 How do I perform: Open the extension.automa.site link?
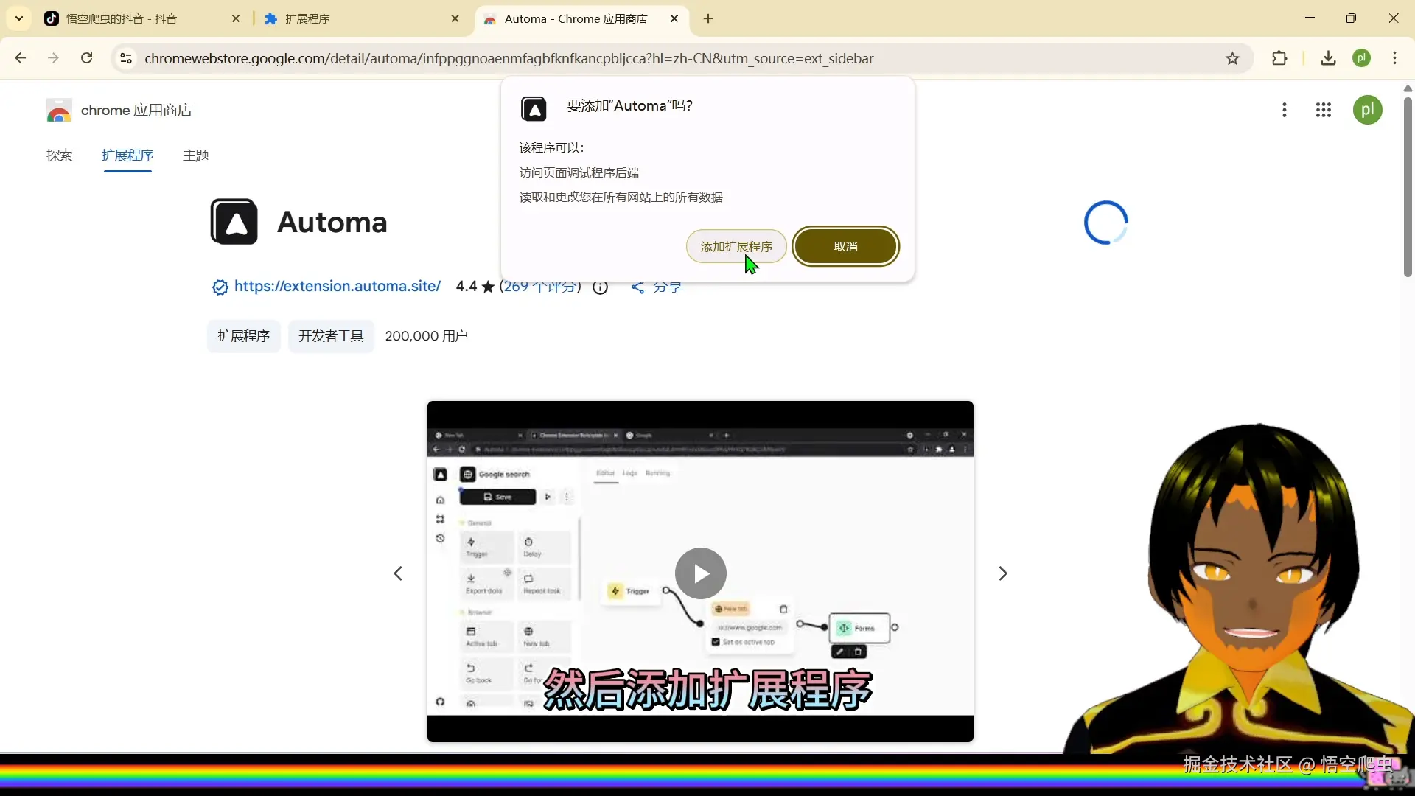point(337,286)
